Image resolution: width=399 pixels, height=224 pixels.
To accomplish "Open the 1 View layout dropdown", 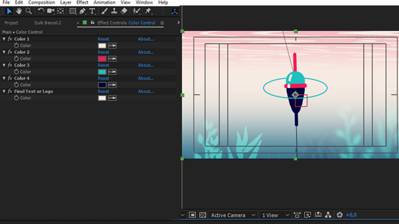I will pyautogui.click(x=275, y=215).
